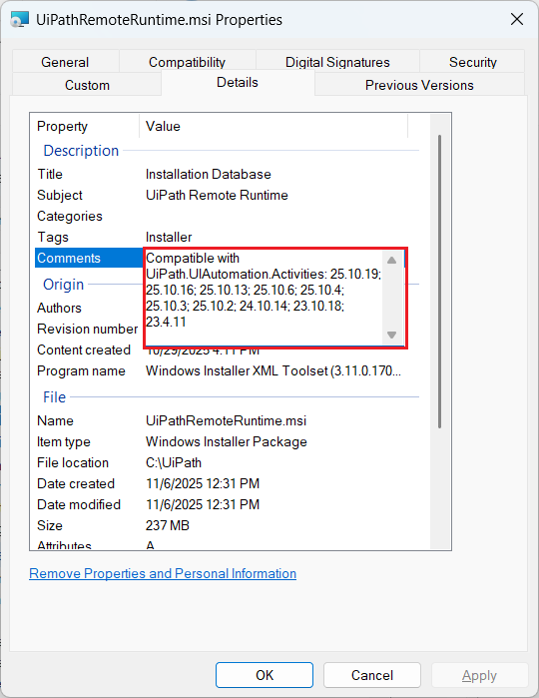539x698 pixels.
Task: Click the Origin group heading
Action: pyautogui.click(x=63, y=284)
